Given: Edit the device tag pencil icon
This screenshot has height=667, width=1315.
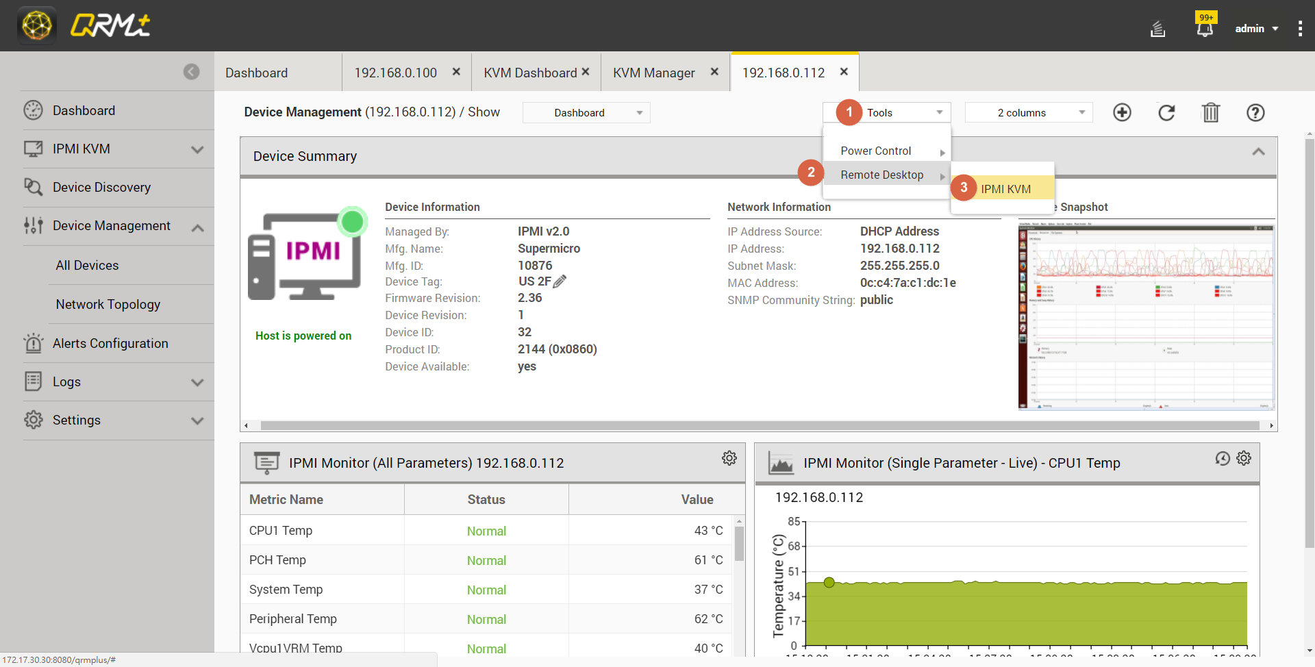Looking at the screenshot, I should click(560, 281).
